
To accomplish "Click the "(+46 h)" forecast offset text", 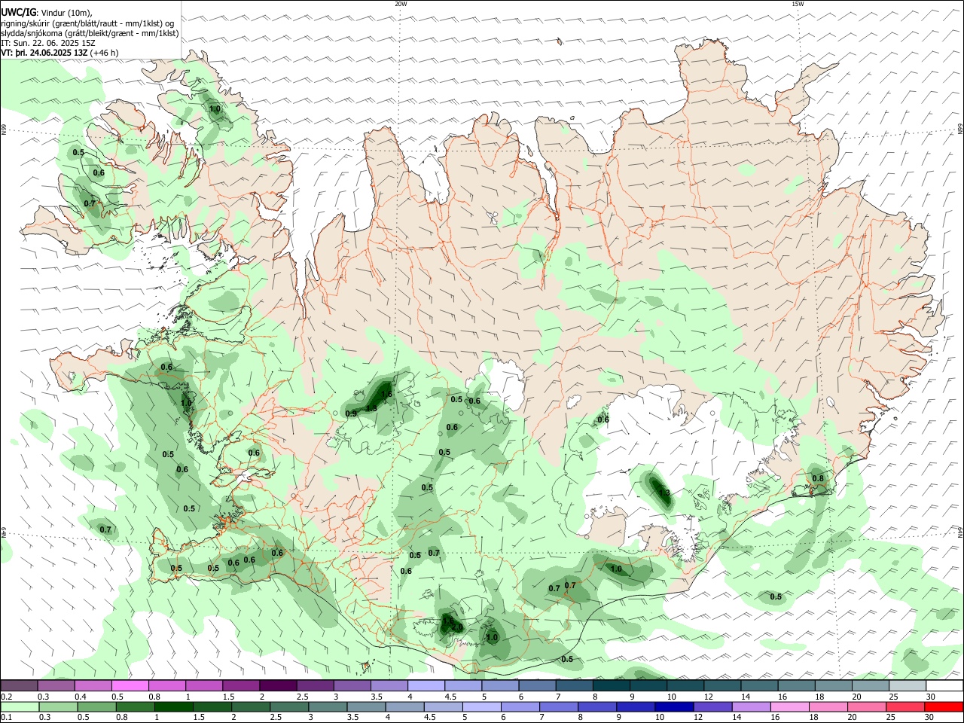I will tap(104, 53).
